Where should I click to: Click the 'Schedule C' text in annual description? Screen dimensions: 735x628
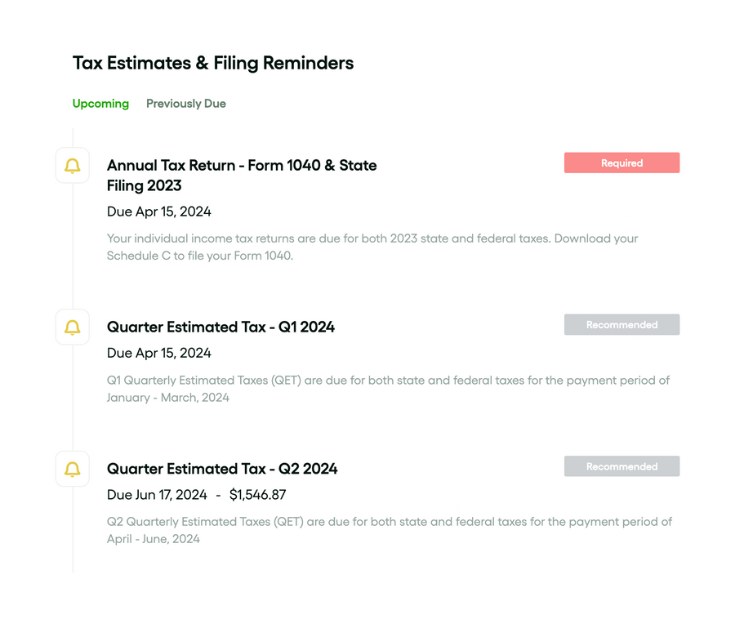click(x=138, y=256)
